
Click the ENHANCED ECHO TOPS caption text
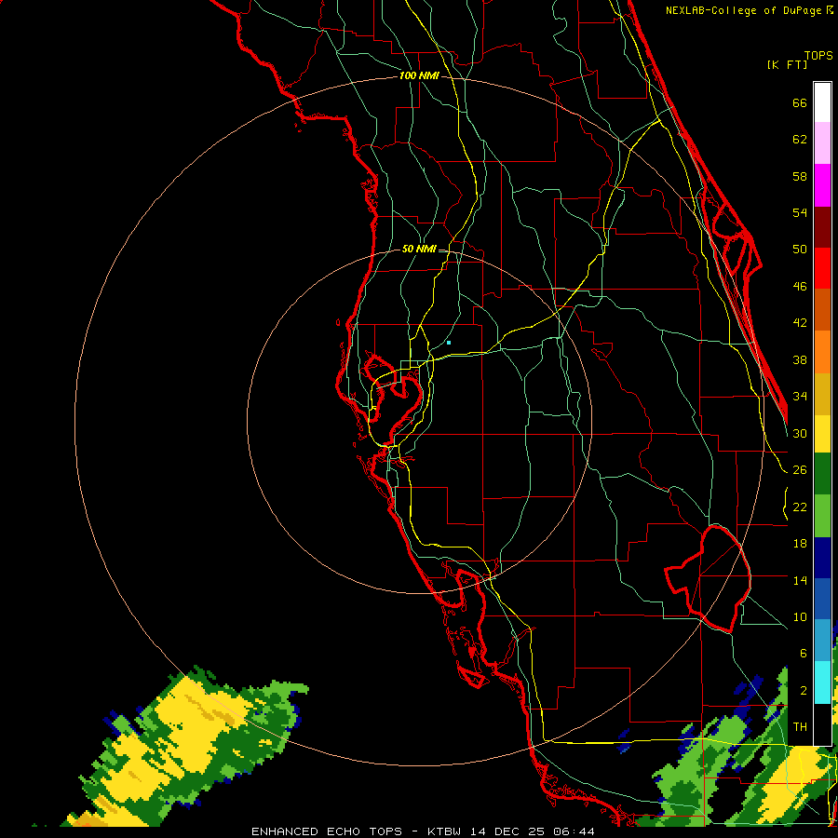point(327,831)
